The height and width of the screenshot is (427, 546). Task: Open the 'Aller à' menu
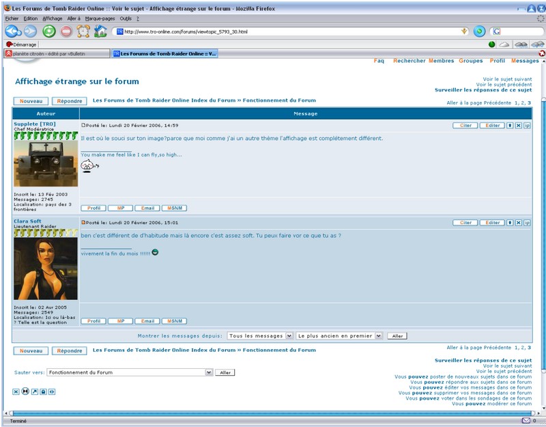click(74, 18)
